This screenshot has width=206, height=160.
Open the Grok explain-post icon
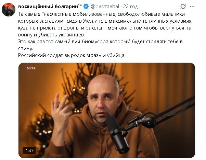[x=183, y=6]
